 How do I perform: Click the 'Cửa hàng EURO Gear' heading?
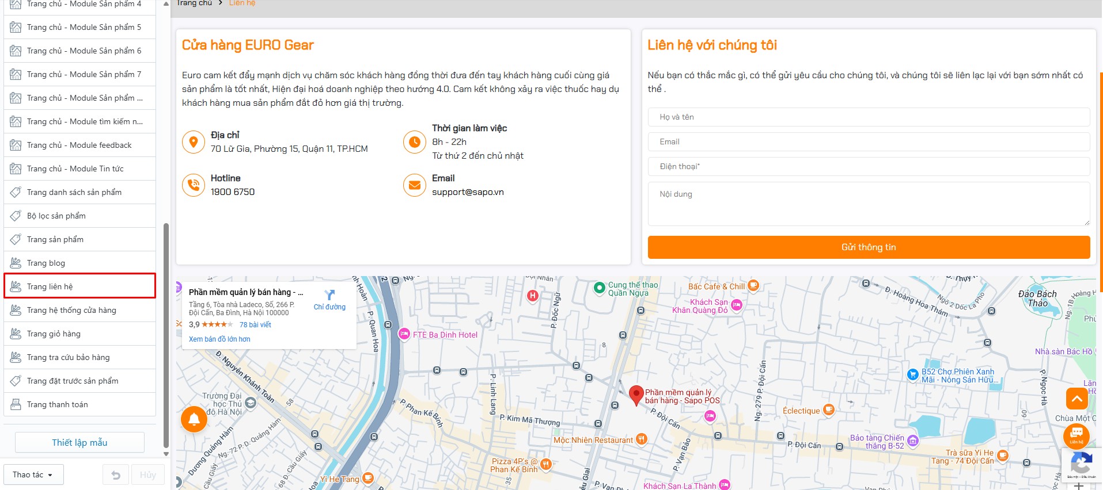click(248, 45)
